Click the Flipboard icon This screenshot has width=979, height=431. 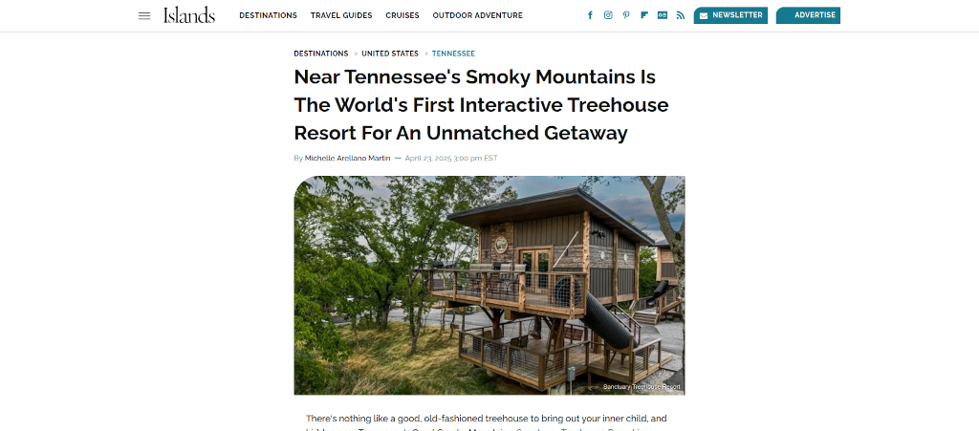coord(644,15)
